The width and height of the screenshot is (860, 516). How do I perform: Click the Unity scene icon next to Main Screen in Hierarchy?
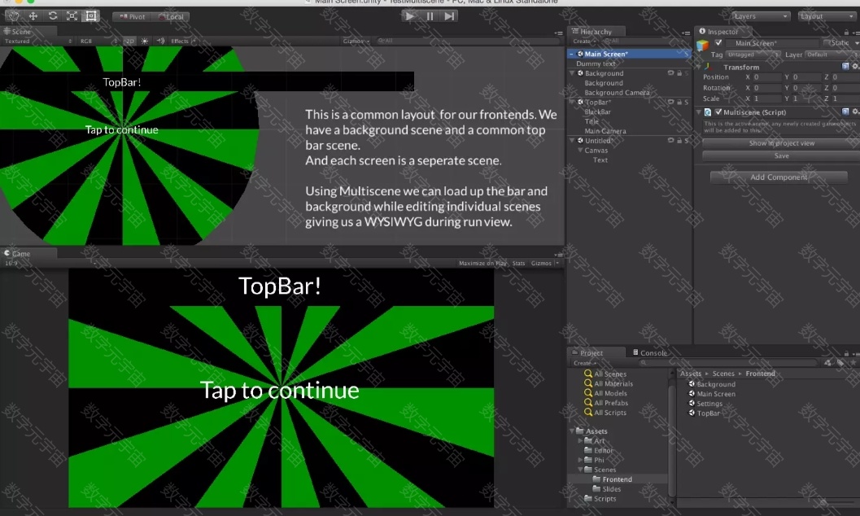[580, 54]
